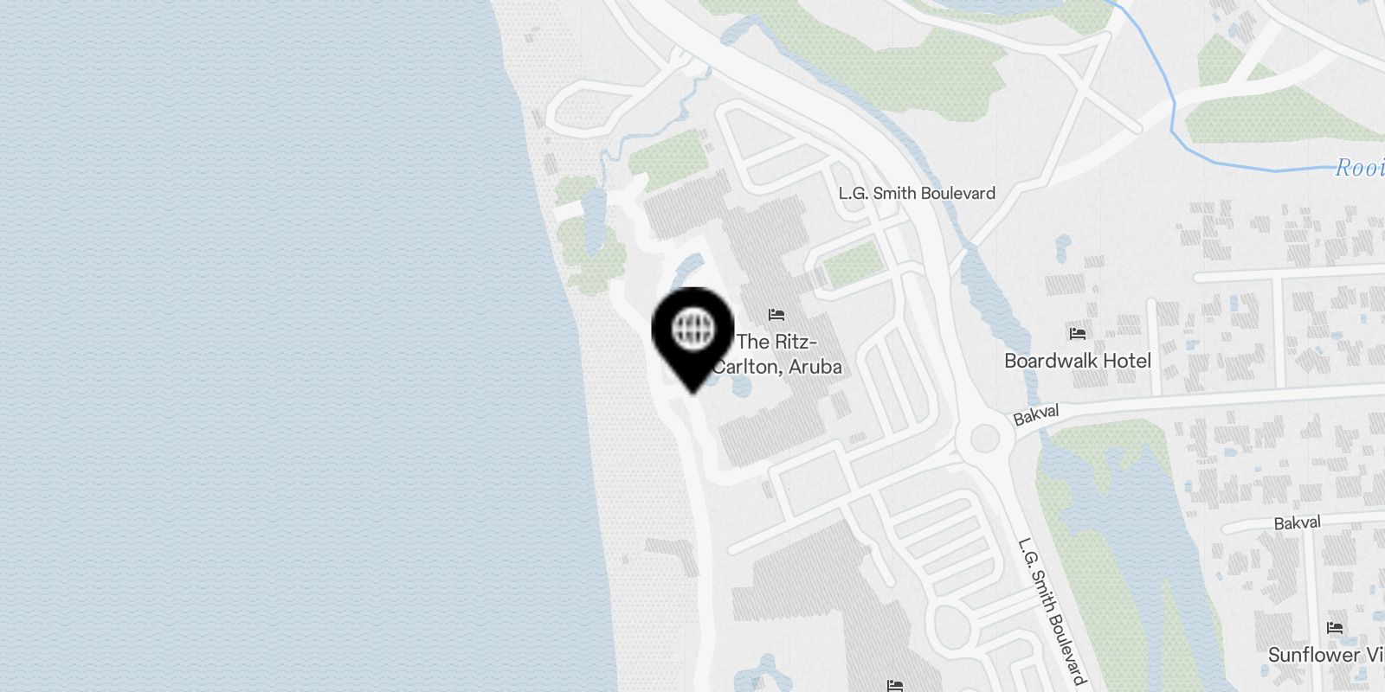Click the Bakval label next to the roundabout
The width and height of the screenshot is (1385, 692).
1036,415
